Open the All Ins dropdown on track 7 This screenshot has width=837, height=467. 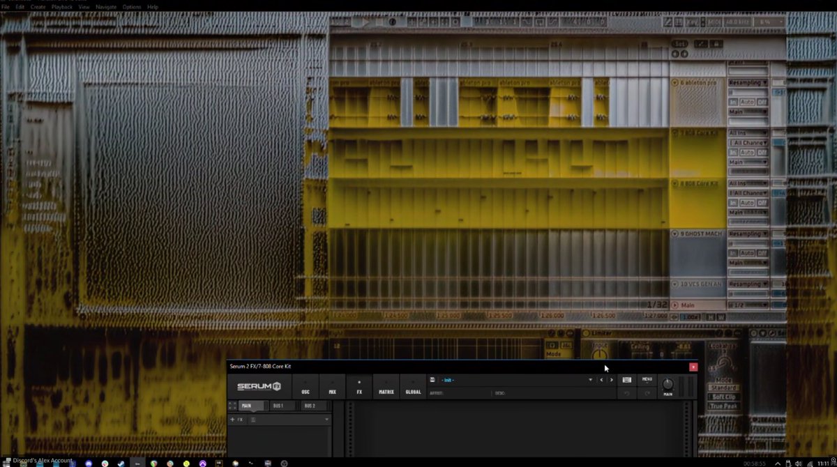748,133
